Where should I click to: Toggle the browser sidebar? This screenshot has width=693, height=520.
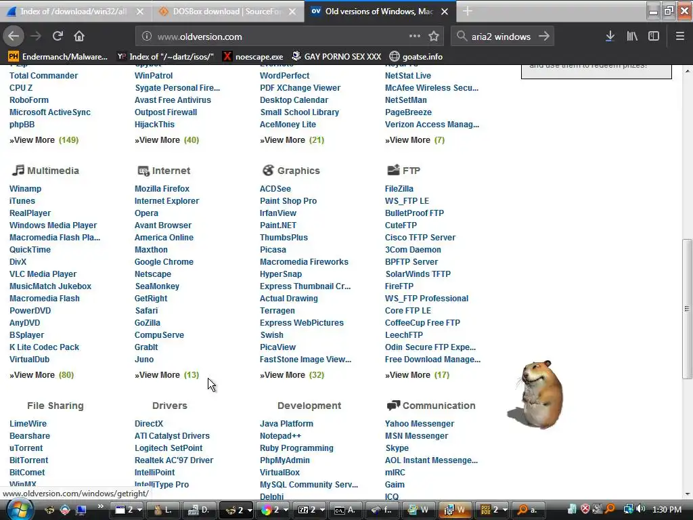[654, 37]
